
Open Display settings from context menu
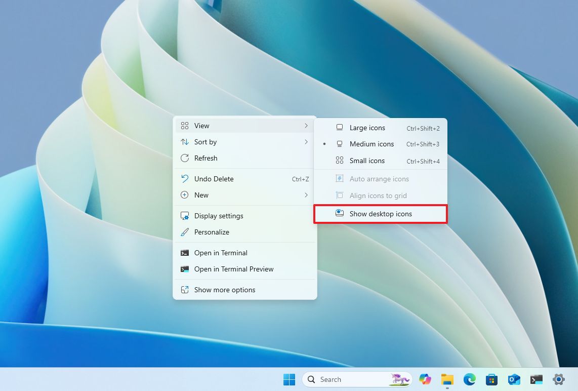(245, 216)
